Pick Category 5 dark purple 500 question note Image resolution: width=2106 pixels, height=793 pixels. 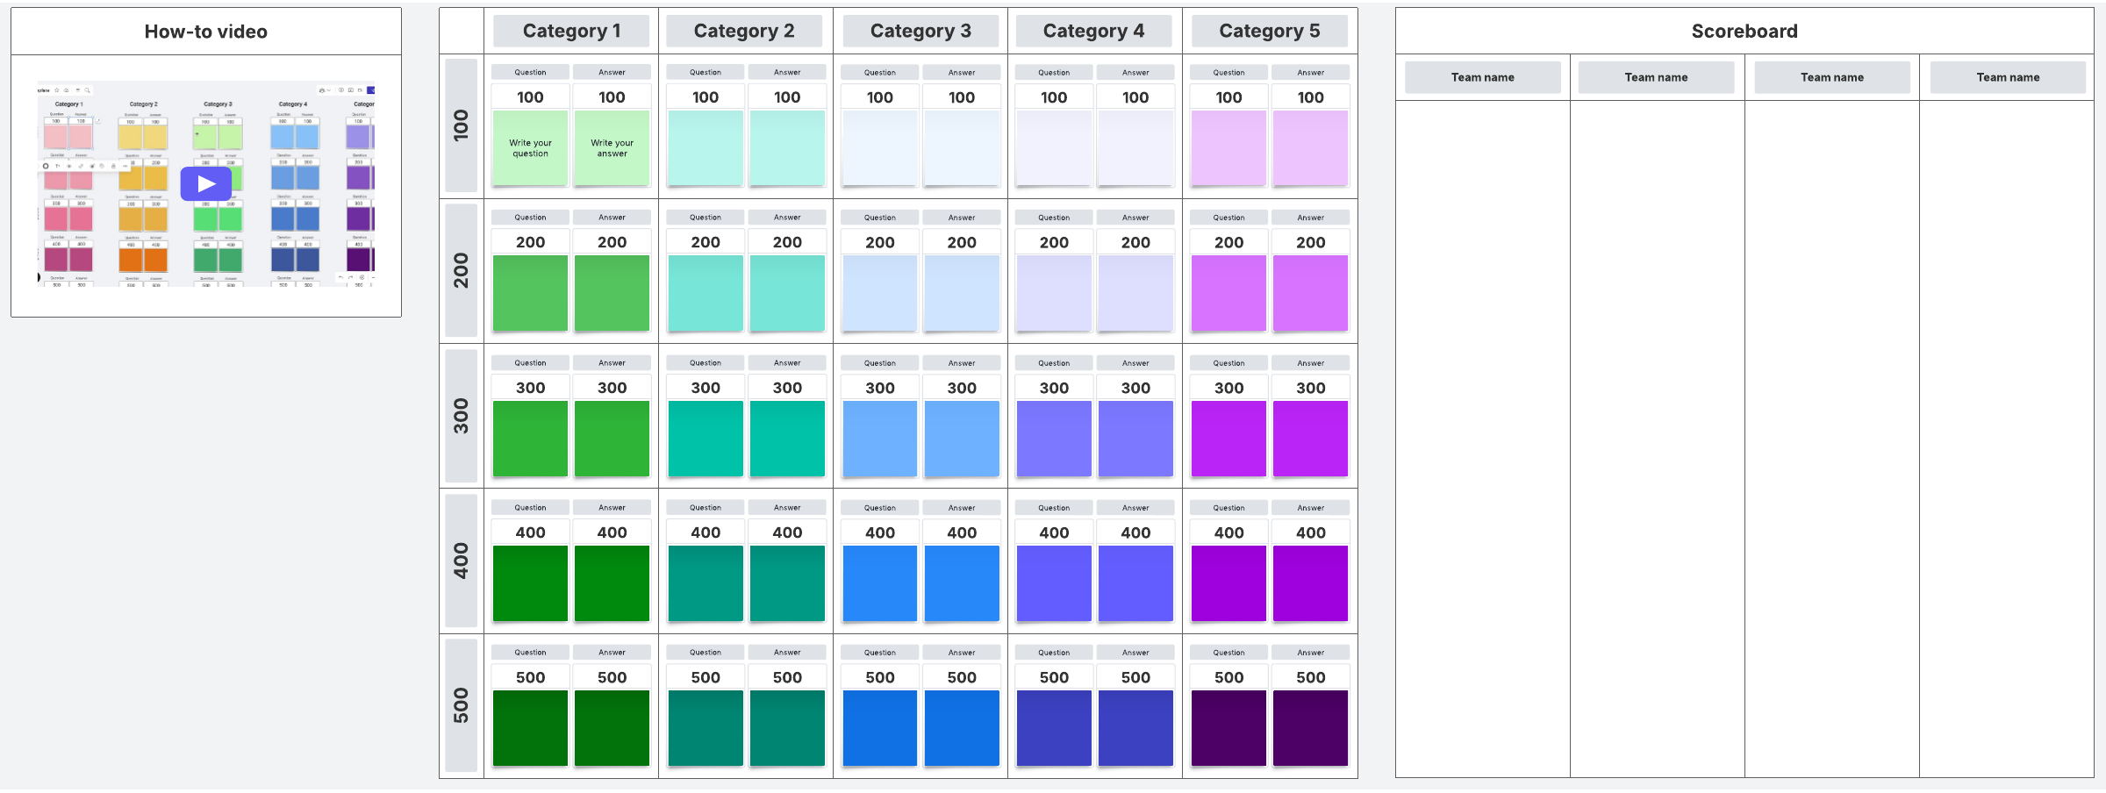coord(1228,728)
